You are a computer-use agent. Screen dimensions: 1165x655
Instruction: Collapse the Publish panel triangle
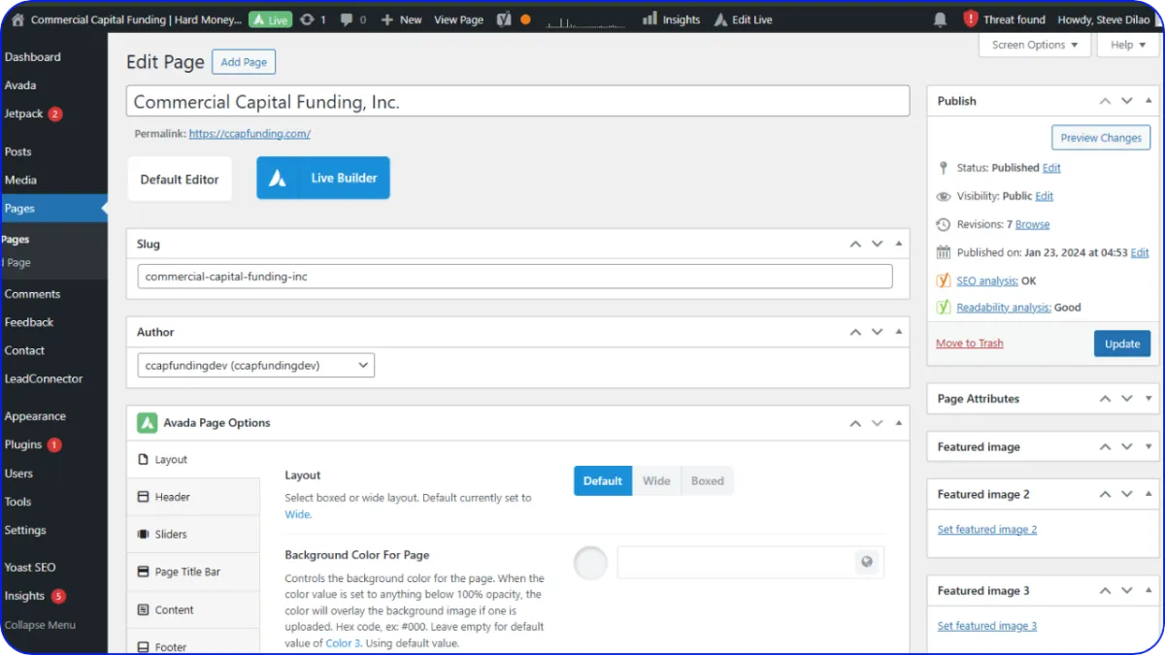coord(1148,101)
